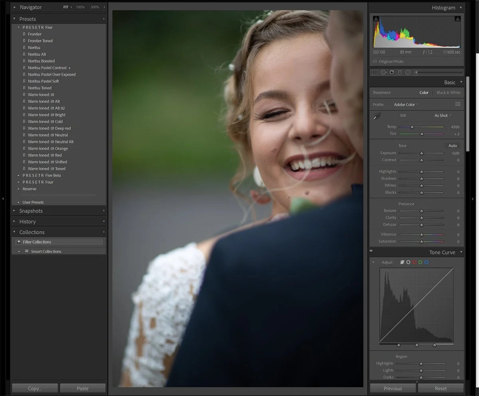Image resolution: width=479 pixels, height=396 pixels.
Task: Apply the Noritsu Pastel Soft preset
Action: coord(44,81)
